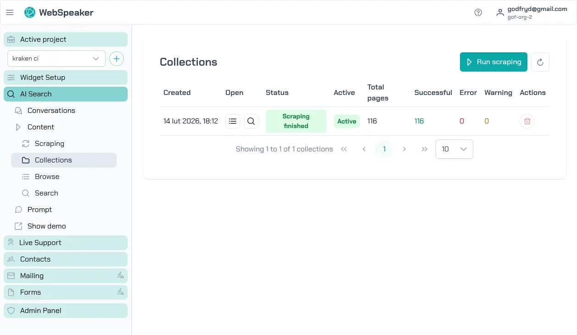This screenshot has width=577, height=335.
Task: Go to the next pagination page
Action: (404, 149)
